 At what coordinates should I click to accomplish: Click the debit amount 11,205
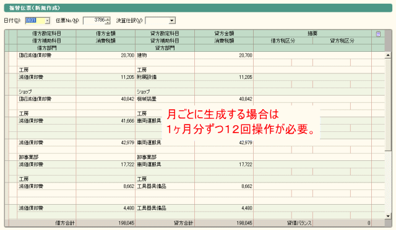(x=106, y=77)
